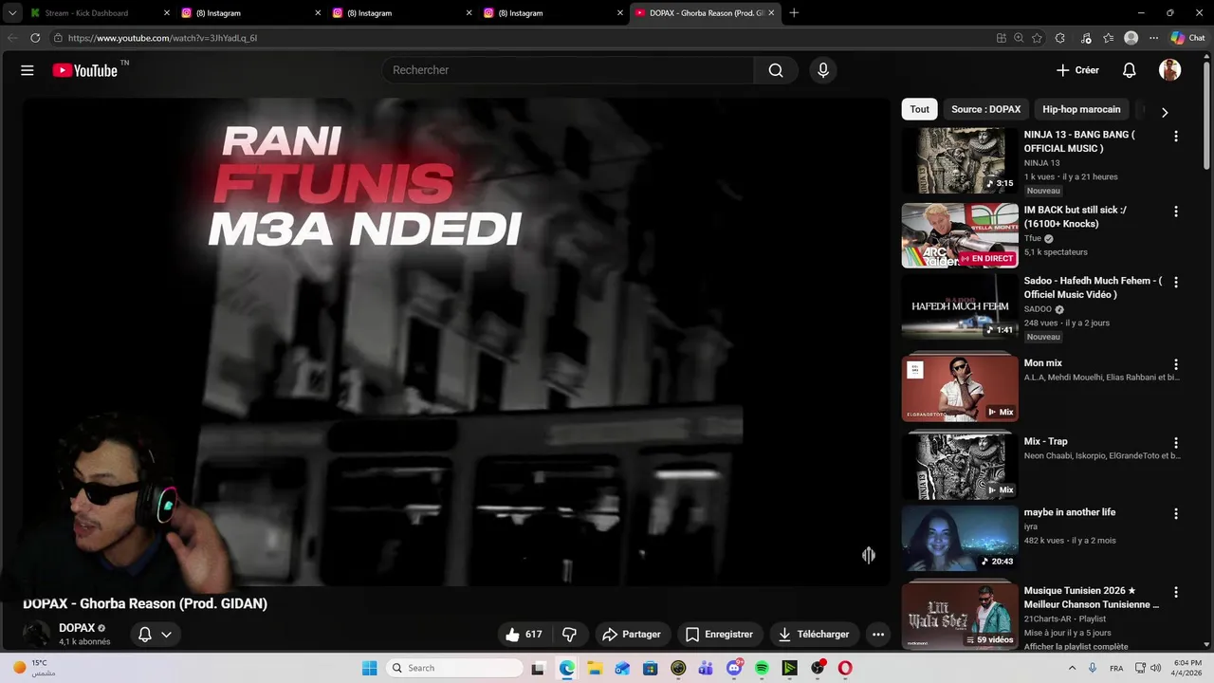Open the browser profile icon
Viewport: 1214px width, 683px height.
1131,38
